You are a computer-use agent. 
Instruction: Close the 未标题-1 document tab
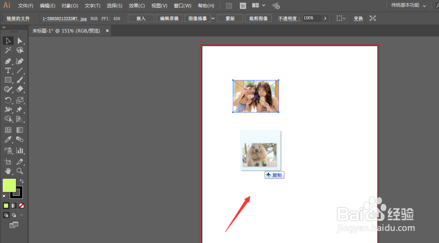coord(107,31)
